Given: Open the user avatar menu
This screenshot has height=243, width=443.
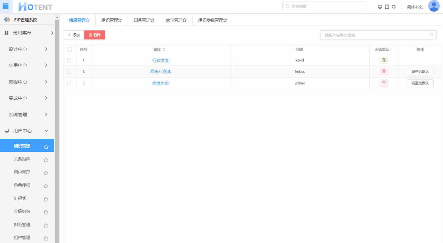Looking at the screenshot, I should (434, 6).
